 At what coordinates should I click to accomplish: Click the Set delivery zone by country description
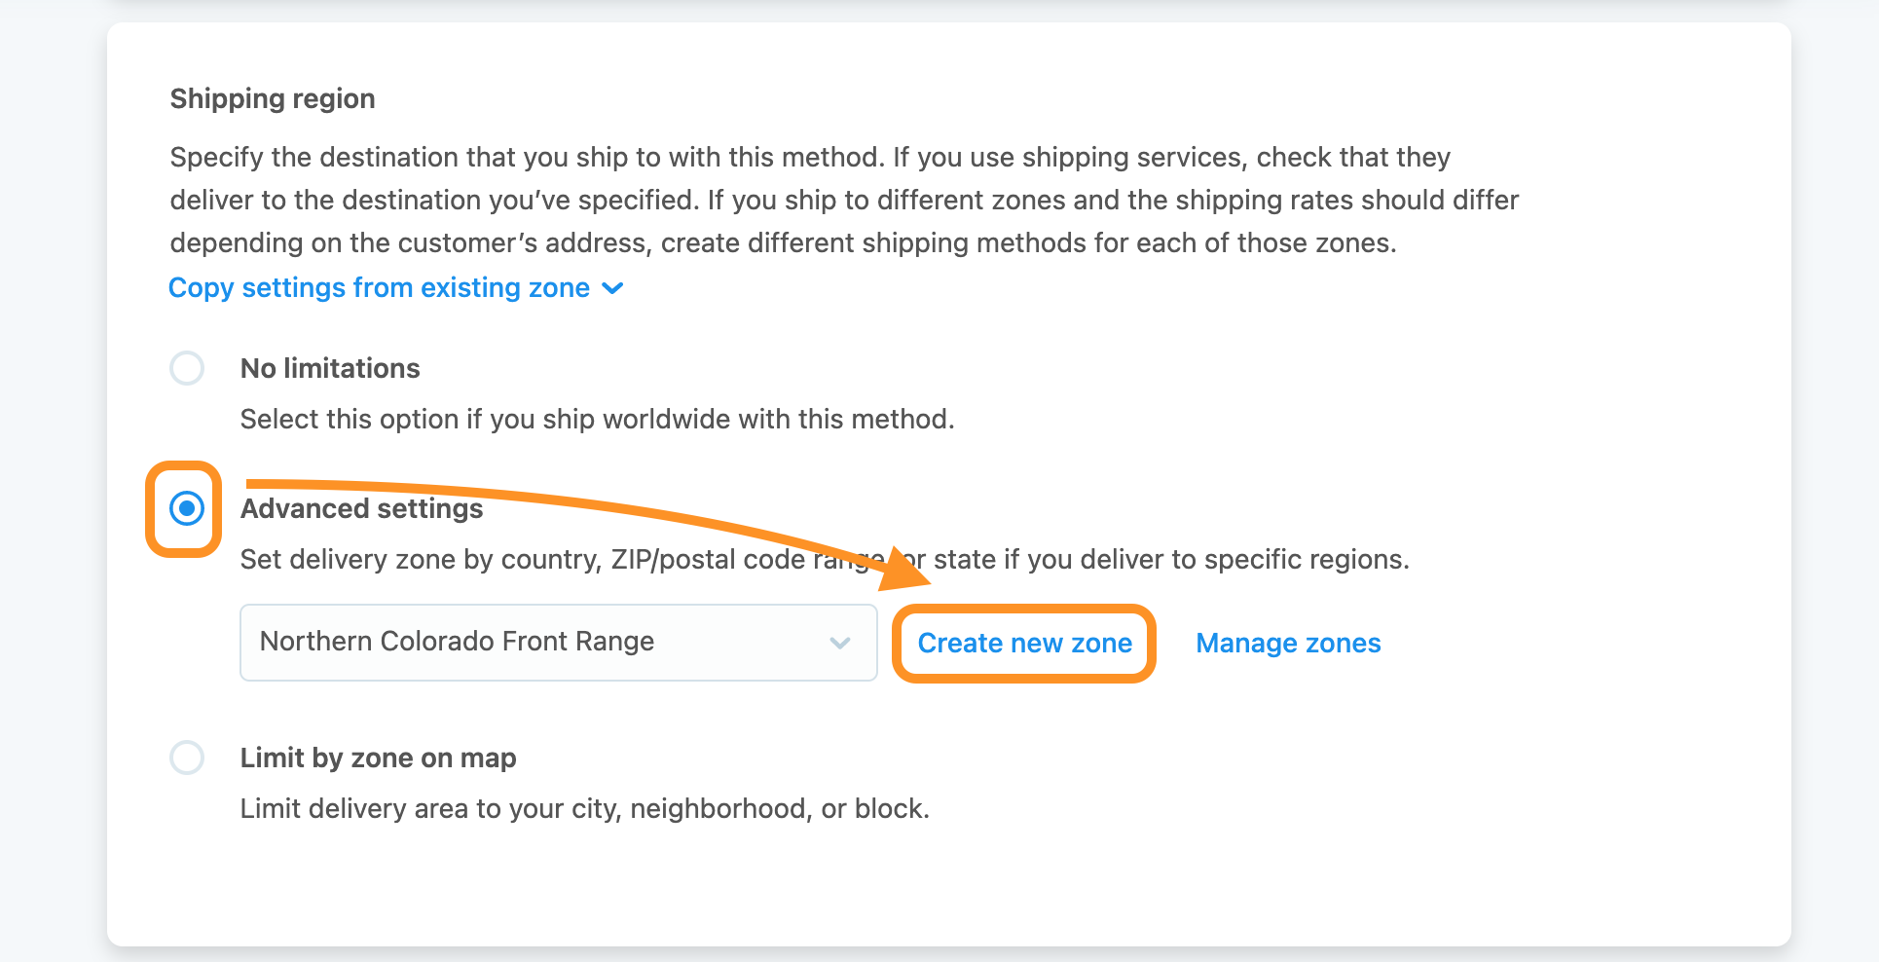pyautogui.click(x=825, y=559)
